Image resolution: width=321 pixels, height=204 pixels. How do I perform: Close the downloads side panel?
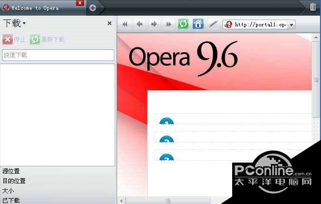tap(110, 23)
